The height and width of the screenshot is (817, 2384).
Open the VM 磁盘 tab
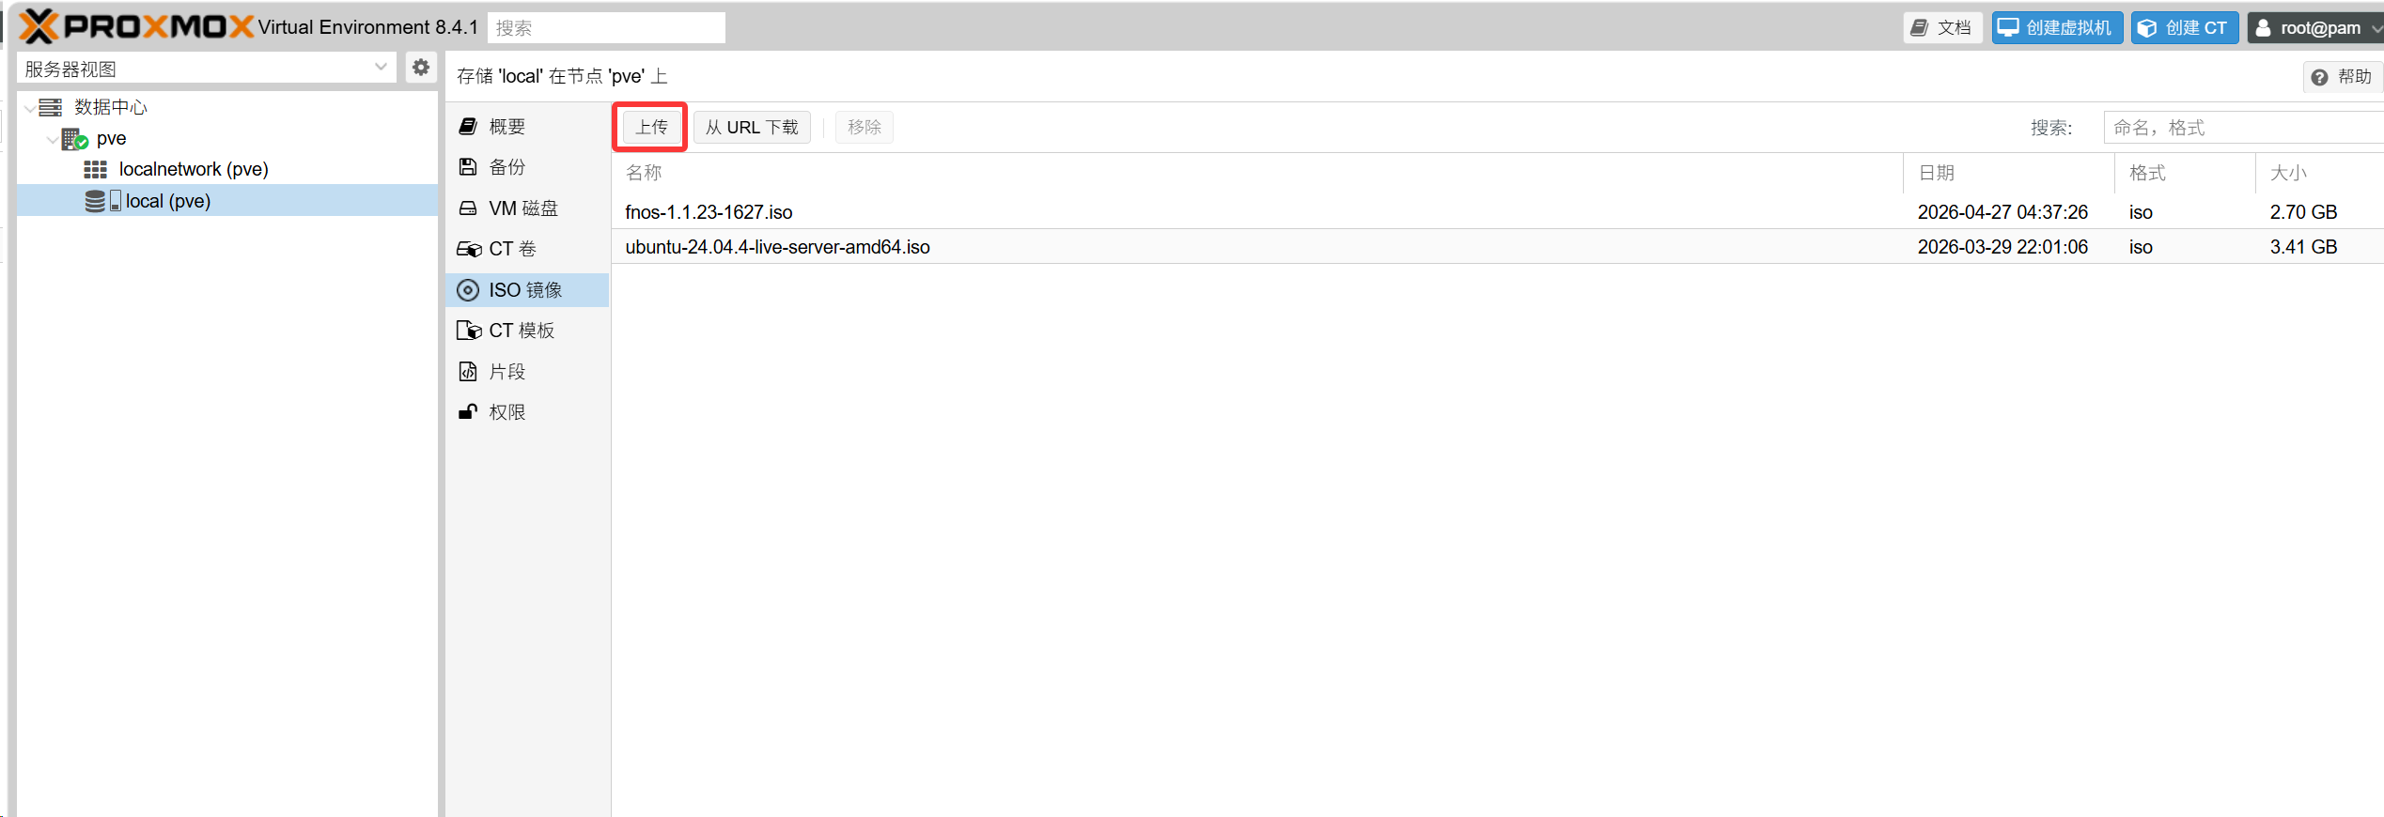coord(522,208)
